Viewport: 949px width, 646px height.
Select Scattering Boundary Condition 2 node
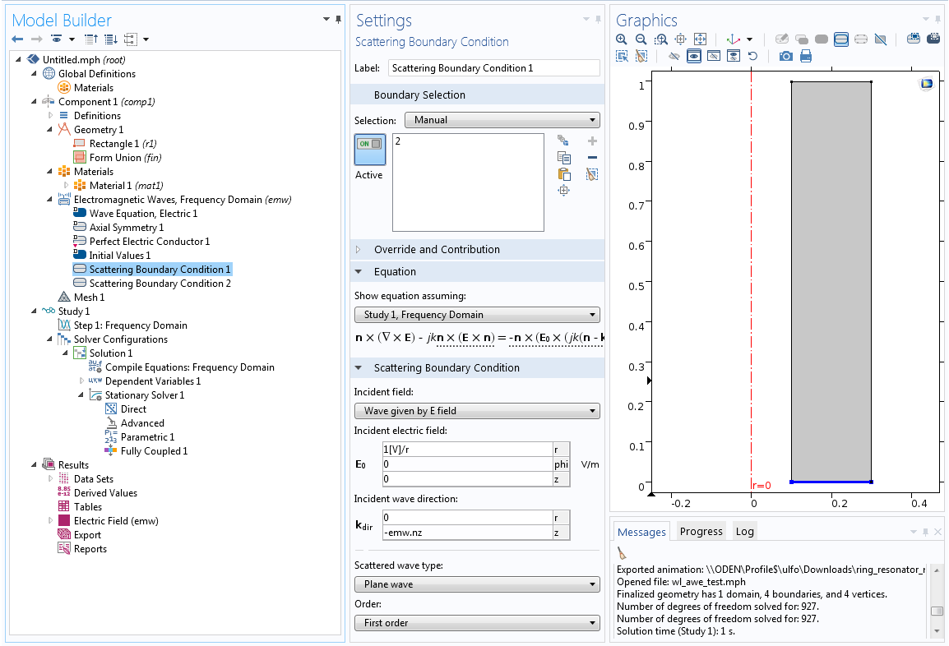pos(160,284)
